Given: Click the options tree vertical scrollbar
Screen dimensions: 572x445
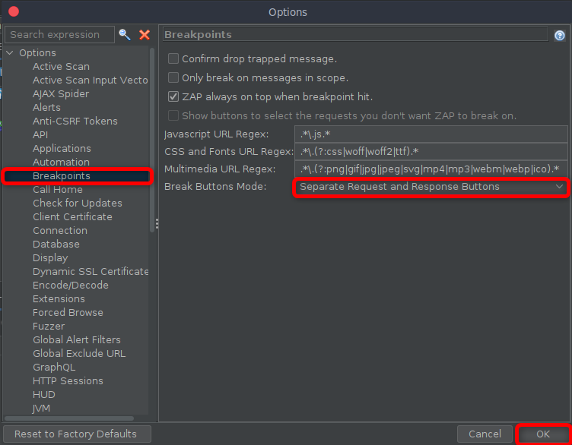Looking at the screenshot, I should [x=152, y=140].
